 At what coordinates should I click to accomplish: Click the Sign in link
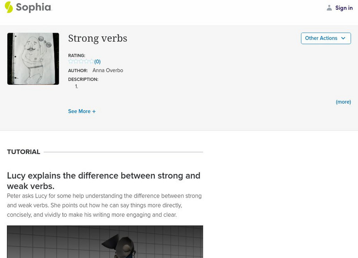tap(344, 8)
